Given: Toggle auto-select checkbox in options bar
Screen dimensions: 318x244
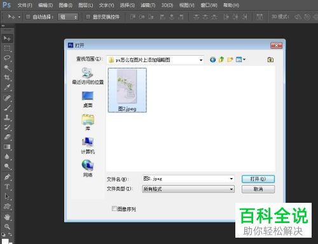Looking at the screenshot, I should click(28, 17).
